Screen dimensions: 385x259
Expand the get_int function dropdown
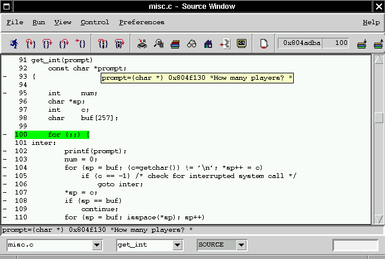click(177, 245)
